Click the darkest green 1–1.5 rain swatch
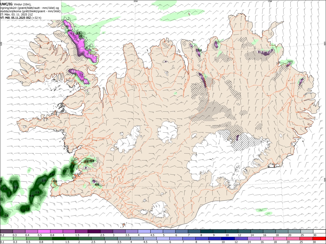Image resolution: width=326 pixels, height=244 pixels. tap(59, 239)
